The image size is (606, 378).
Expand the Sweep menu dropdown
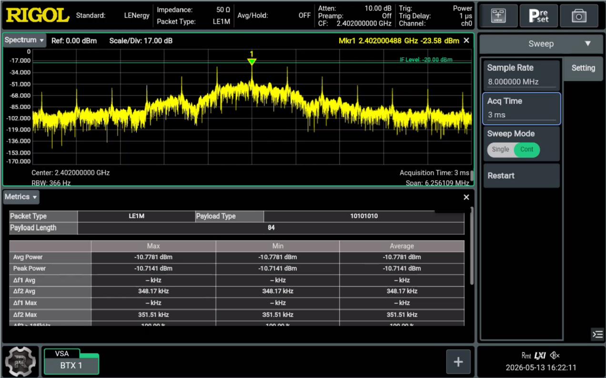[x=541, y=44]
